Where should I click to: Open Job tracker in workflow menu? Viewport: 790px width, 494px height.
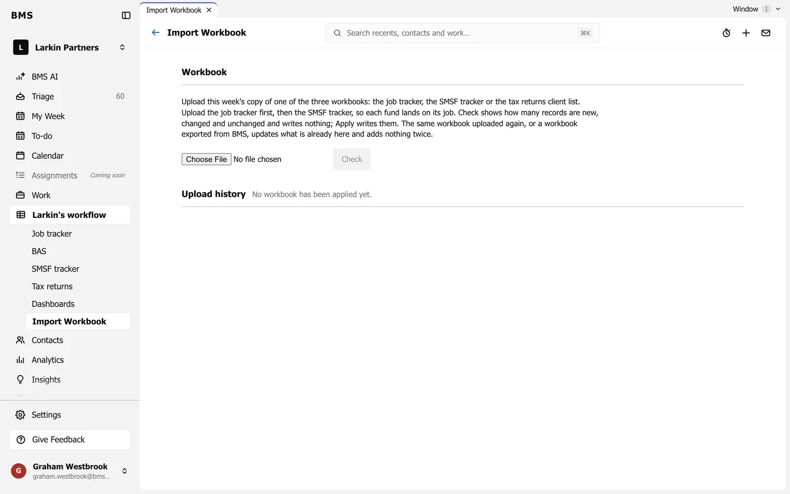tap(78, 234)
